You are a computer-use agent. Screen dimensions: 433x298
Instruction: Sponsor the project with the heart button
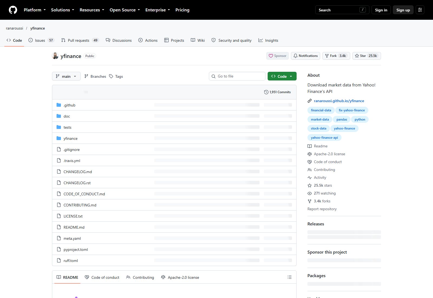(x=277, y=56)
